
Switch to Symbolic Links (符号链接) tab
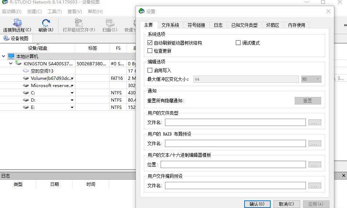(x=196, y=25)
